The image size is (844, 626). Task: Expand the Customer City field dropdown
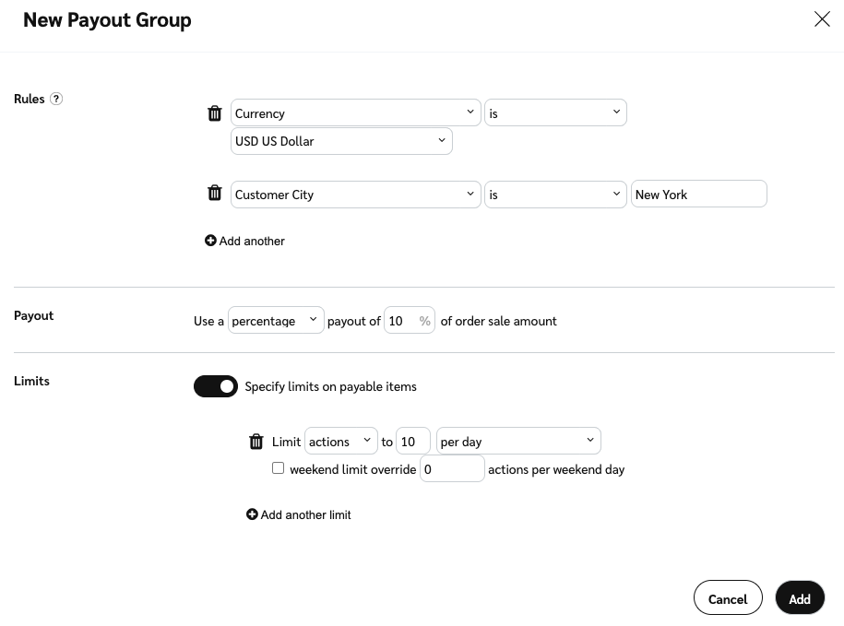click(355, 195)
